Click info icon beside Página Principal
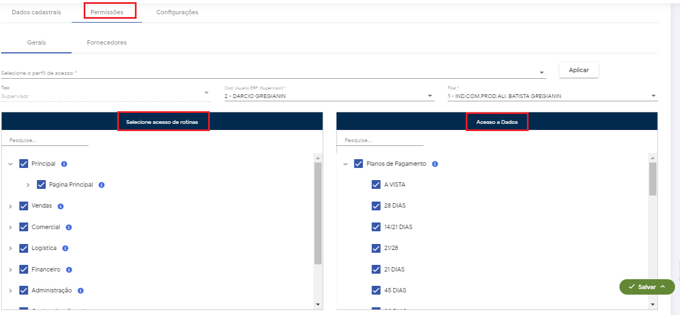680x315 pixels. 101,185
